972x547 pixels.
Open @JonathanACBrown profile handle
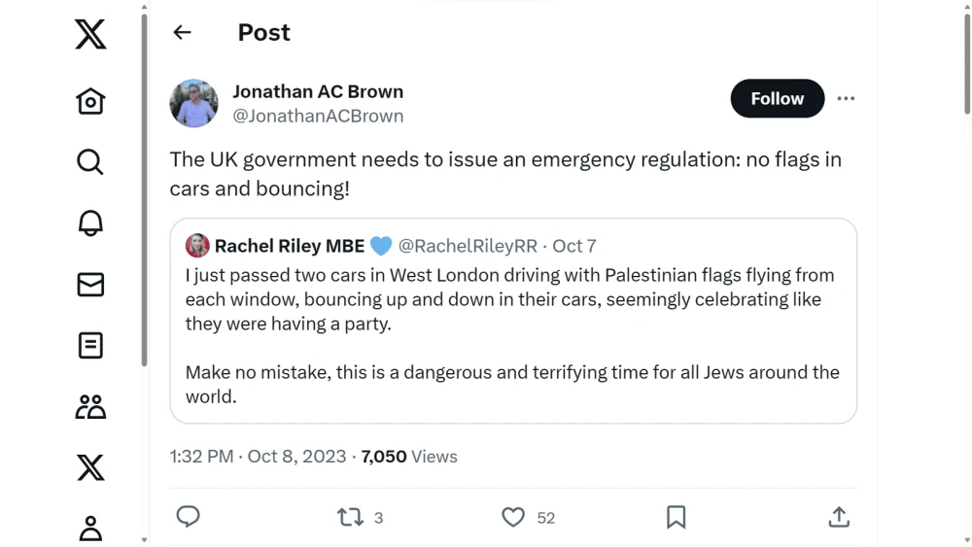point(318,116)
